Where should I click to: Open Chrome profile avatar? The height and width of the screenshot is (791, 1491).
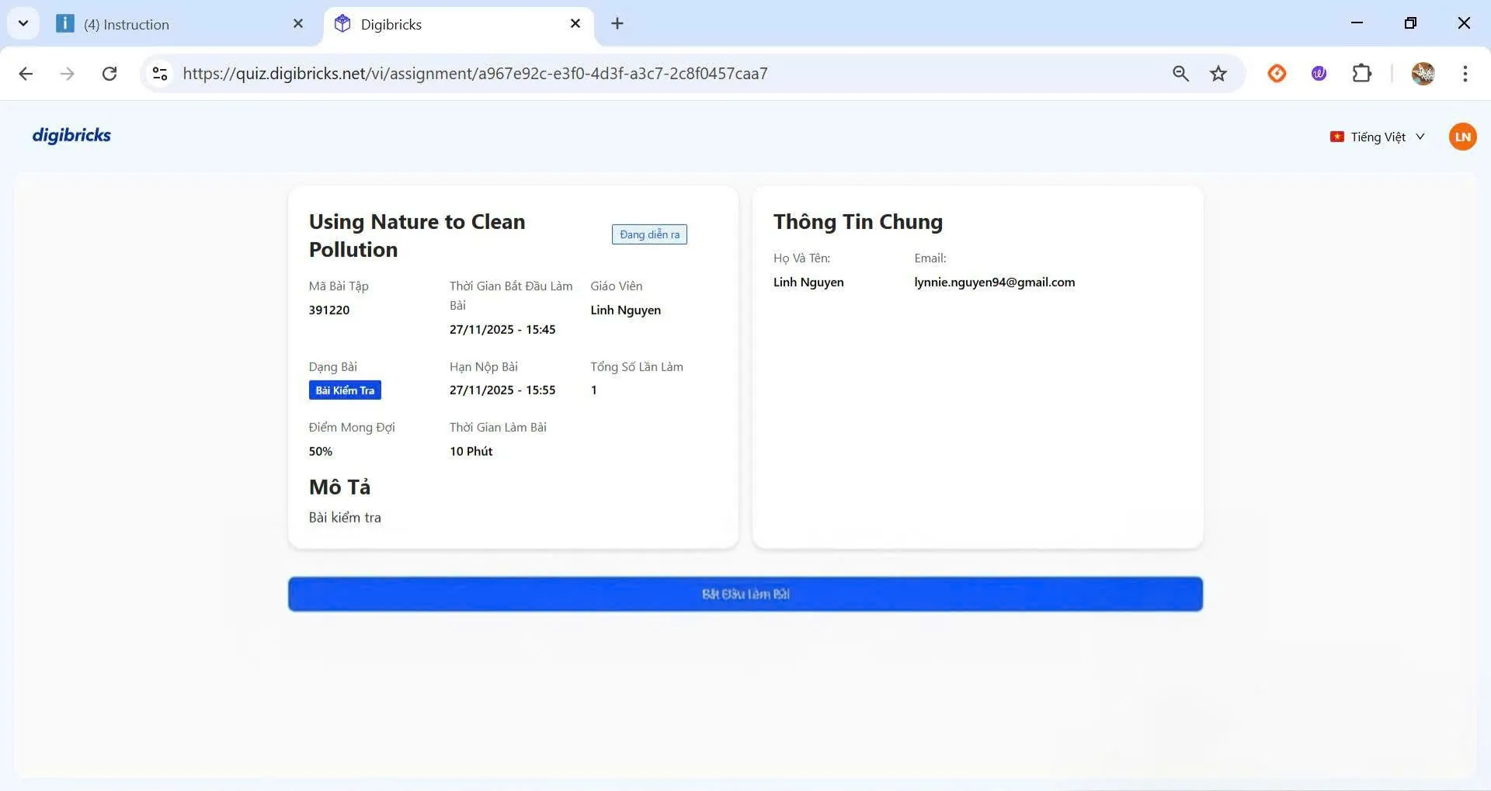point(1423,74)
